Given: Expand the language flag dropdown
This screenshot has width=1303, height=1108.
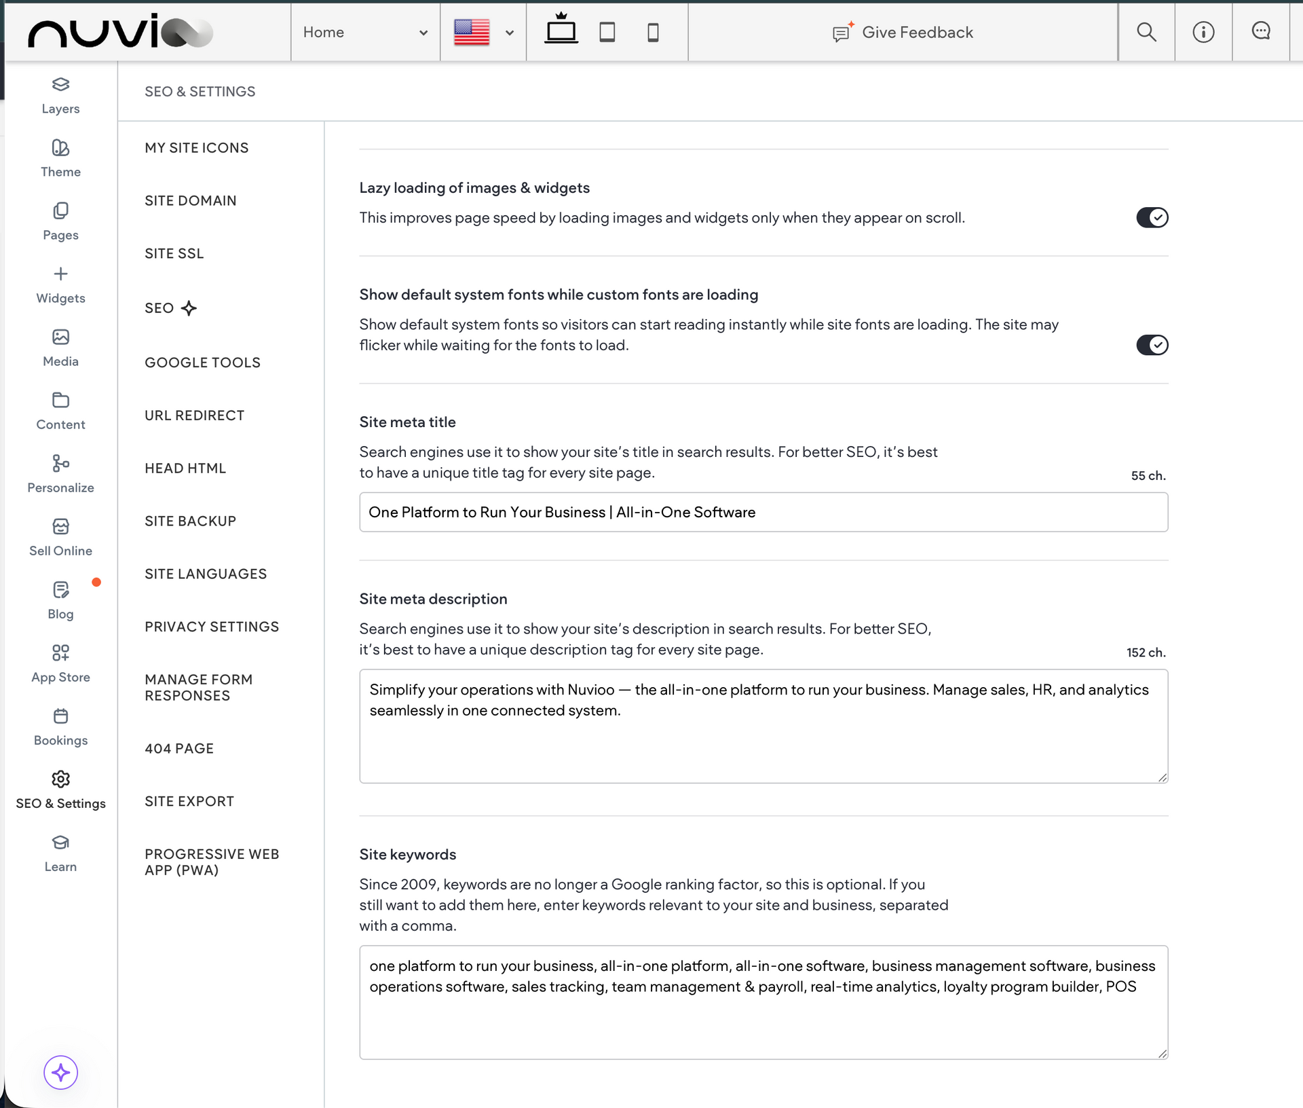Looking at the screenshot, I should (483, 31).
